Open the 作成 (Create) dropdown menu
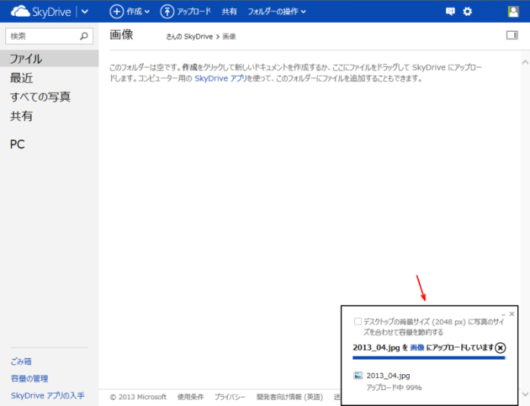This screenshot has width=530, height=406. (x=129, y=11)
